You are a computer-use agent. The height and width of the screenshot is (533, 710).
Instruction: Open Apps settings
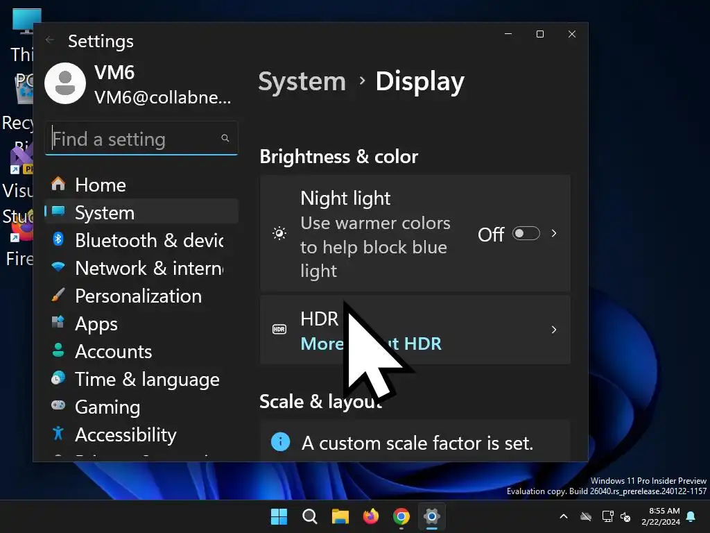pos(141,323)
